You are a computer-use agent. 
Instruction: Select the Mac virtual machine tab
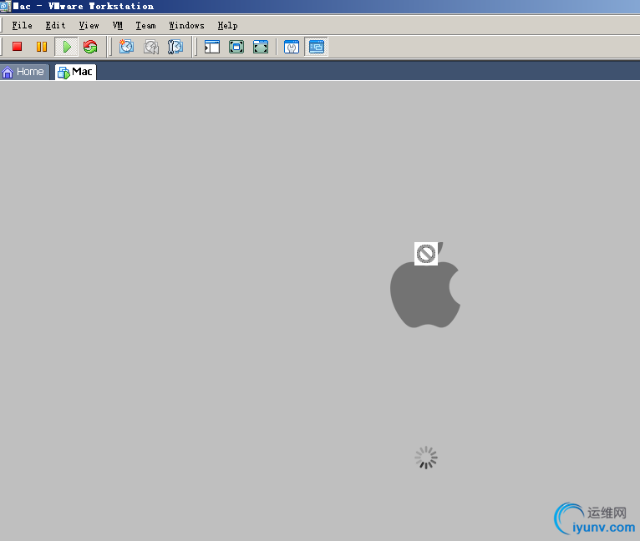[75, 72]
